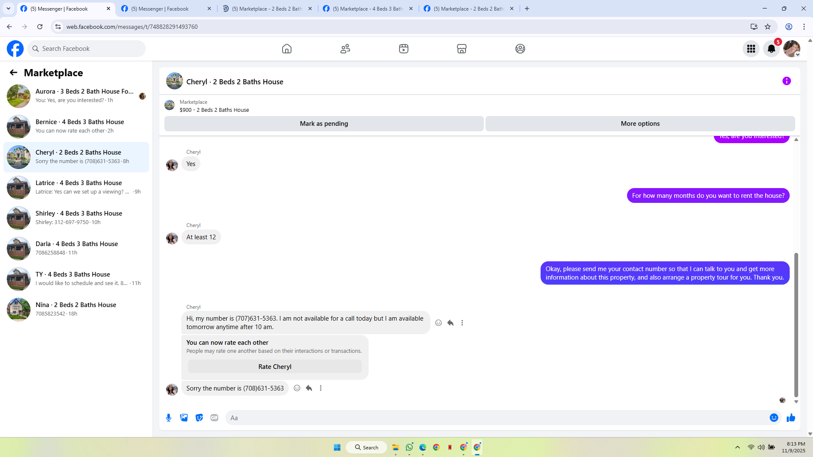Click the chat vertical scrollbar
The height and width of the screenshot is (457, 813).
coord(796,325)
